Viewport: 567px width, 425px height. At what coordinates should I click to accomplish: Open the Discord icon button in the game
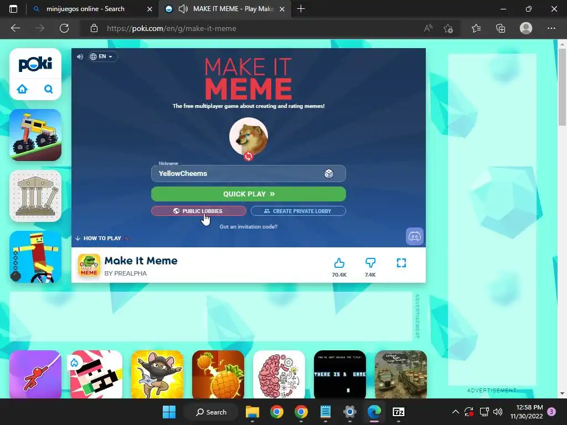click(414, 236)
